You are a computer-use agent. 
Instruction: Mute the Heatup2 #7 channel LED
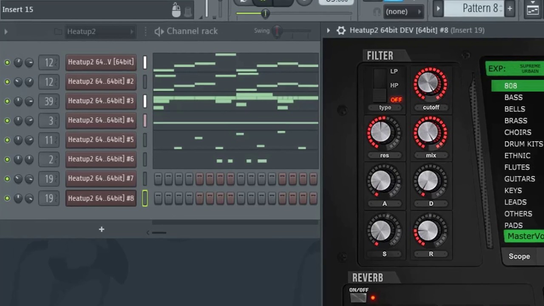click(7, 178)
